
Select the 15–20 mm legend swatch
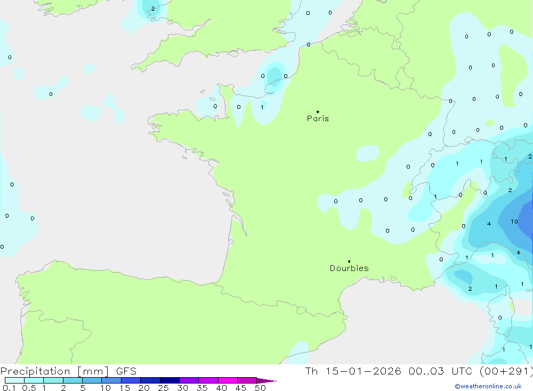131,380
